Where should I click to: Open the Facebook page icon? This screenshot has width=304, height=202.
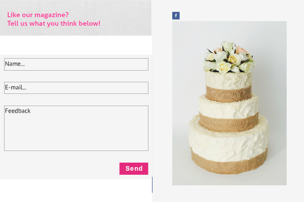pyautogui.click(x=176, y=16)
